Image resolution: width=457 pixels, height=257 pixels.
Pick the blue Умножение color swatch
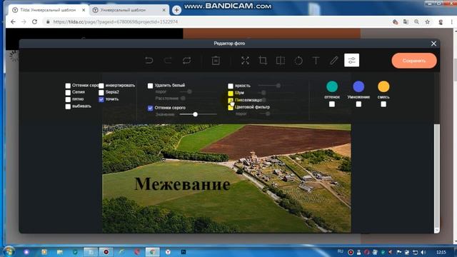[358, 86]
